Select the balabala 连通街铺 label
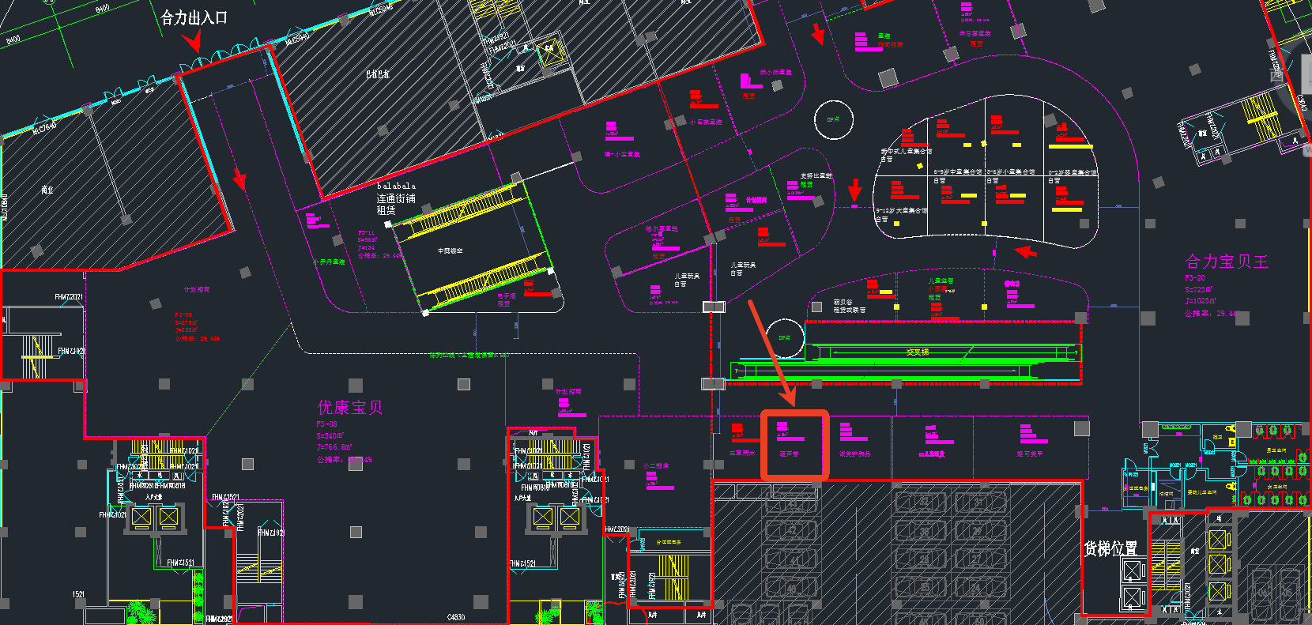Image resolution: width=1312 pixels, height=625 pixels. pyautogui.click(x=396, y=198)
